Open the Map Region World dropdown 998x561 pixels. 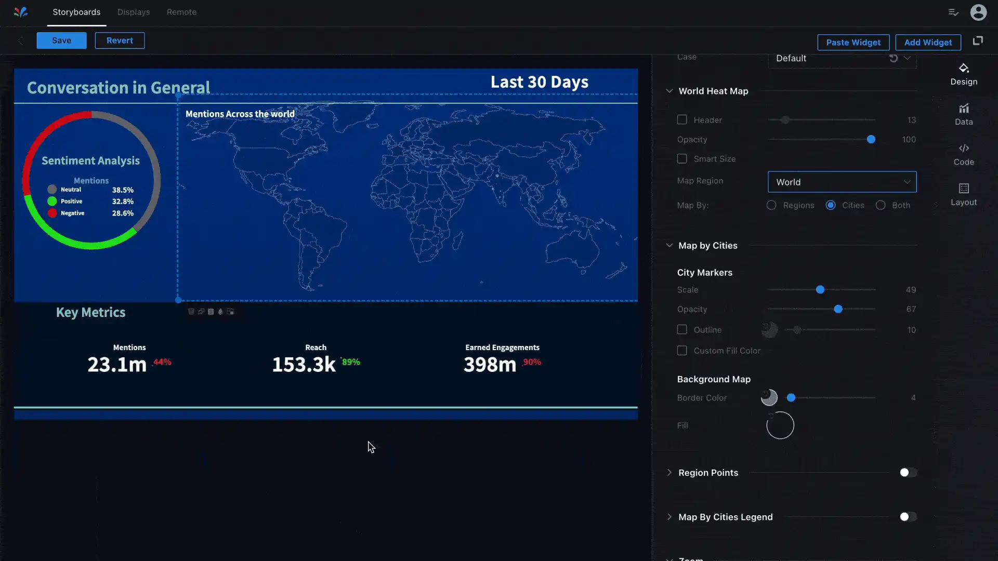[x=842, y=182]
